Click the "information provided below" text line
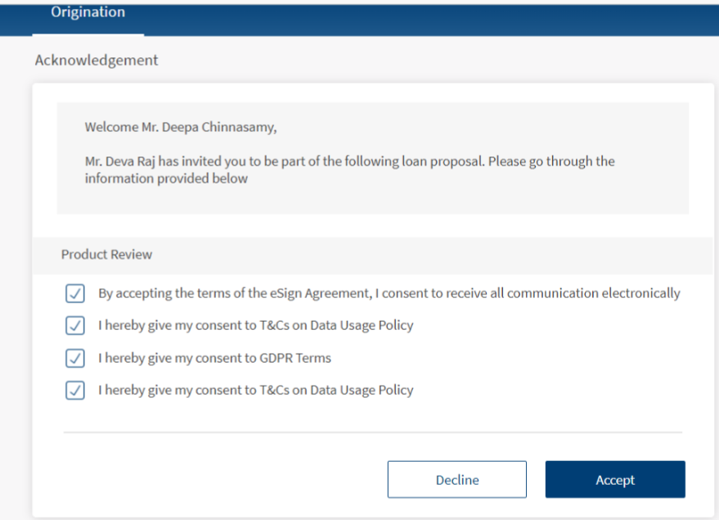The image size is (719, 520). (166, 179)
